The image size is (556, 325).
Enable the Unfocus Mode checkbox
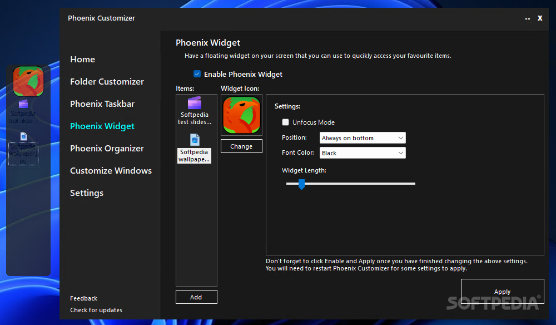point(285,122)
